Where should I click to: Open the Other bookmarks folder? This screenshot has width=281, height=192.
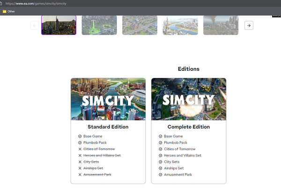tap(9, 11)
